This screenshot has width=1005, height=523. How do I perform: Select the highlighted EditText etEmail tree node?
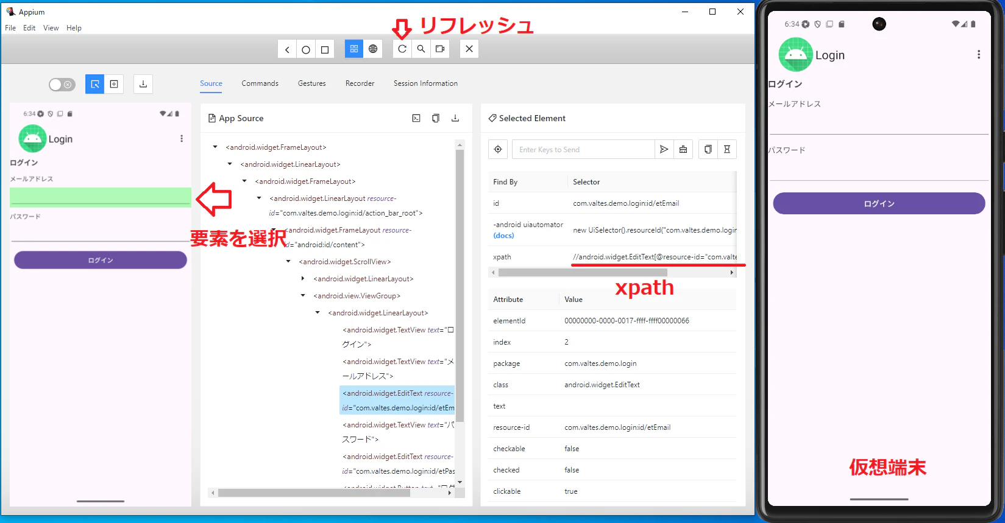click(x=397, y=401)
